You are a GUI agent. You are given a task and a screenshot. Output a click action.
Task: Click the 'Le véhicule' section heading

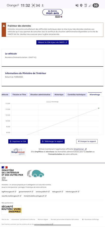point(11,53)
